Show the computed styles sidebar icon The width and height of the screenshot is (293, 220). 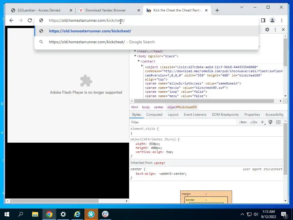coord(278,122)
